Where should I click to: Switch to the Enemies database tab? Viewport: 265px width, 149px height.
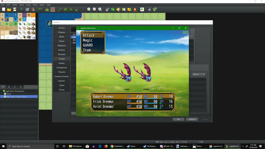click(62, 54)
